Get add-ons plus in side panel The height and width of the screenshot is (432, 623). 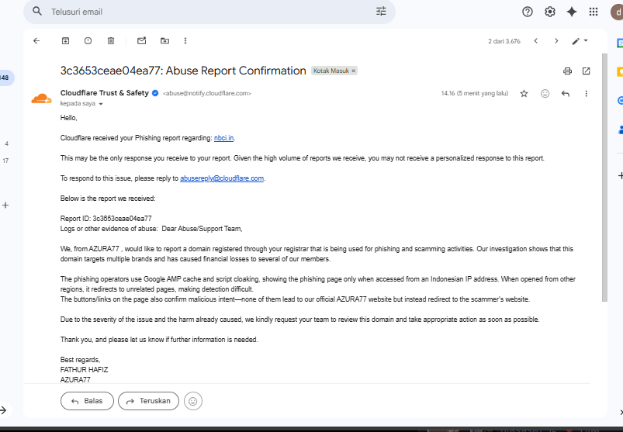click(620, 175)
